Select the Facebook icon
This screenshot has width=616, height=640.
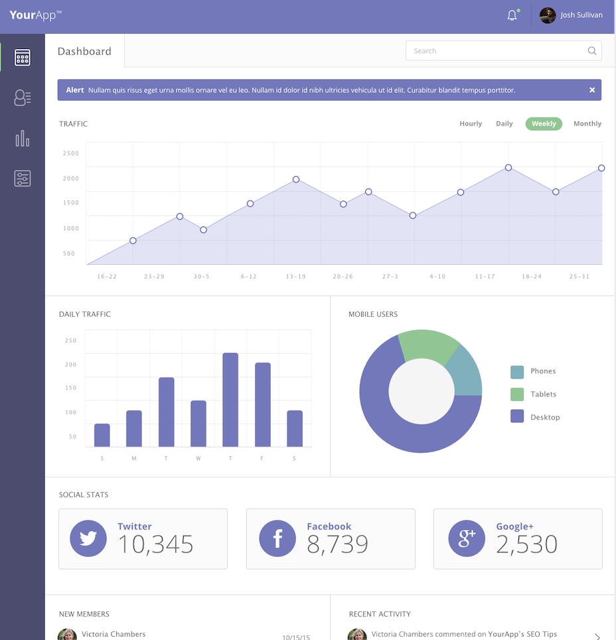coord(277,538)
